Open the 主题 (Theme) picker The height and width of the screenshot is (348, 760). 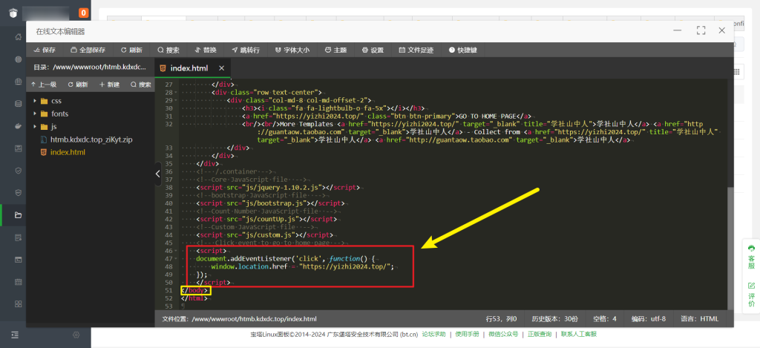(x=335, y=50)
